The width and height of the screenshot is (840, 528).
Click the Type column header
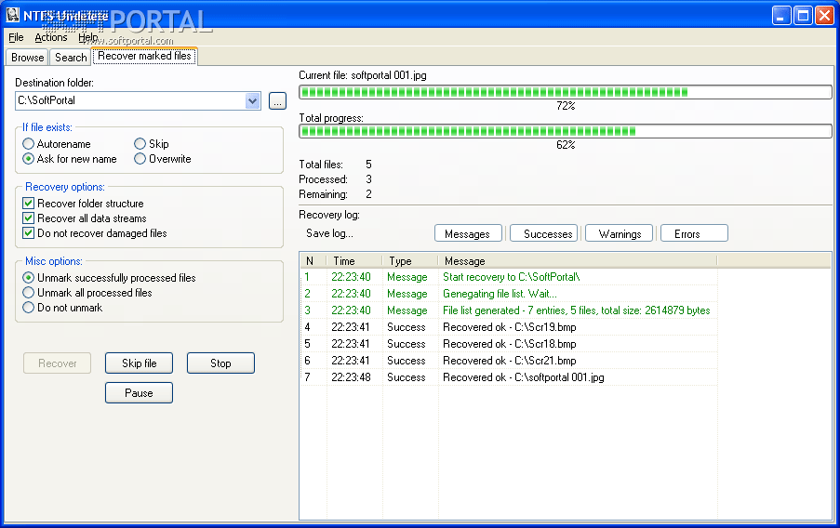point(410,261)
